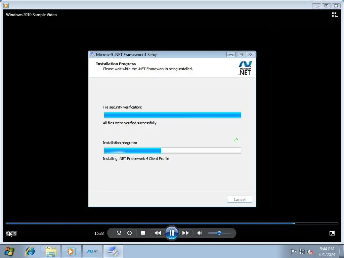Mute the player sound

[x=200, y=233]
